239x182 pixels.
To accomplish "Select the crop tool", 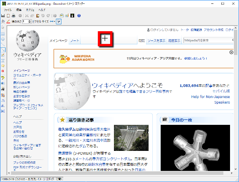I will [x=3, y=95].
